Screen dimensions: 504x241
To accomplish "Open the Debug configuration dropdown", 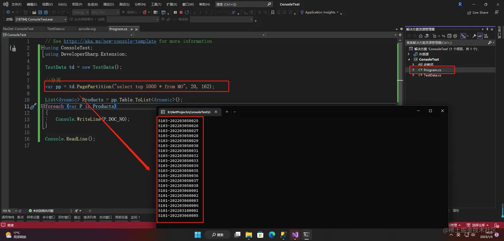I will (x=80, y=12).
